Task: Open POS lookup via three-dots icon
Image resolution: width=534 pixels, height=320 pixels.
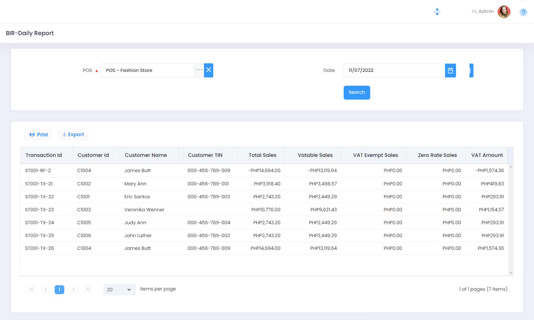Action: [x=199, y=70]
